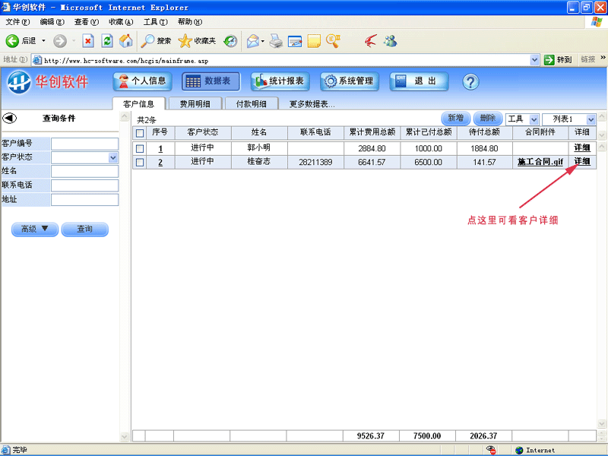
Task: Open the 系统管理 management section
Action: pyautogui.click(x=349, y=82)
